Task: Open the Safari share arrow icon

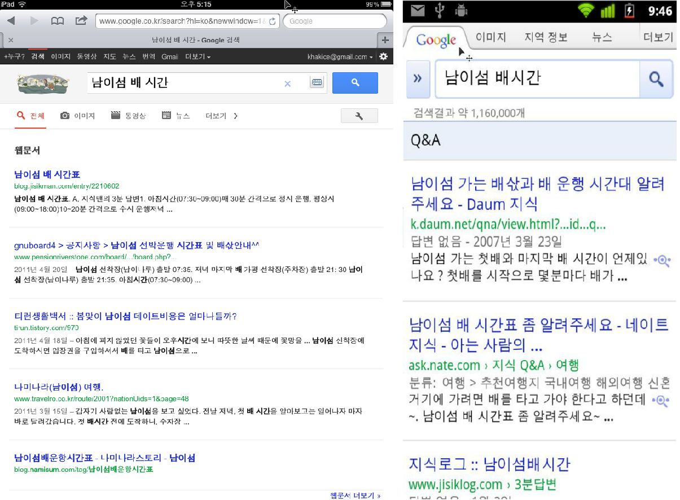Action: [x=81, y=21]
